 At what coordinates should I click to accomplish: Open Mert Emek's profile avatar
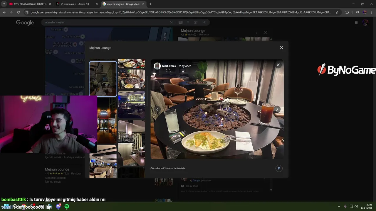pos(157,66)
